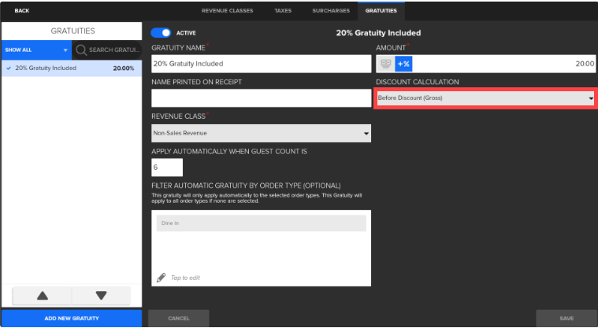Open the Discount Calculation dropdown
This screenshot has height=328, width=598.
[485, 98]
